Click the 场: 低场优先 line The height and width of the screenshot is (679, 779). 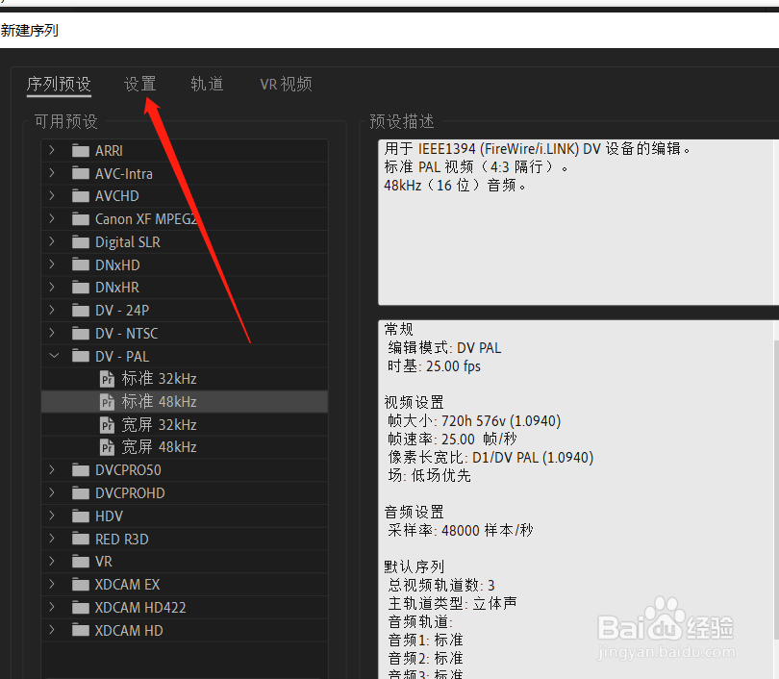pyautogui.click(x=429, y=475)
